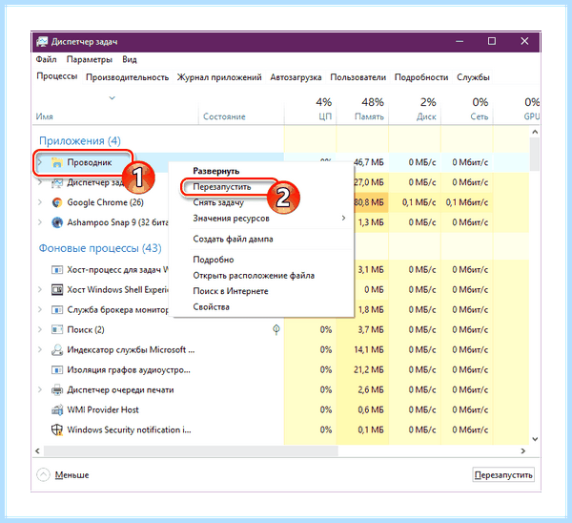The image size is (572, 523).
Task: Switch to the Журнал приложений tab
Action: pyautogui.click(x=219, y=77)
